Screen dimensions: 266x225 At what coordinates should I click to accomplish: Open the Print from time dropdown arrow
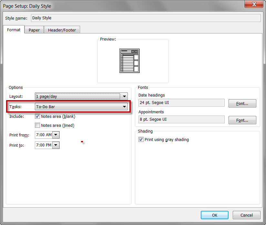pos(56,135)
